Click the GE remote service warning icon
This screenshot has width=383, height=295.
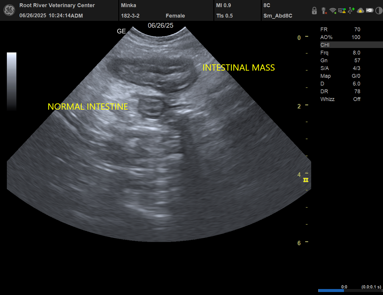[x=342, y=11]
